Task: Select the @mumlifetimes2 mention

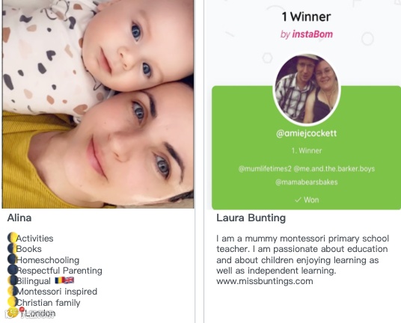Action: coord(265,169)
